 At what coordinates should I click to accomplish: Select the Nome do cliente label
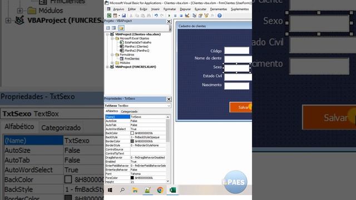pos(208,58)
